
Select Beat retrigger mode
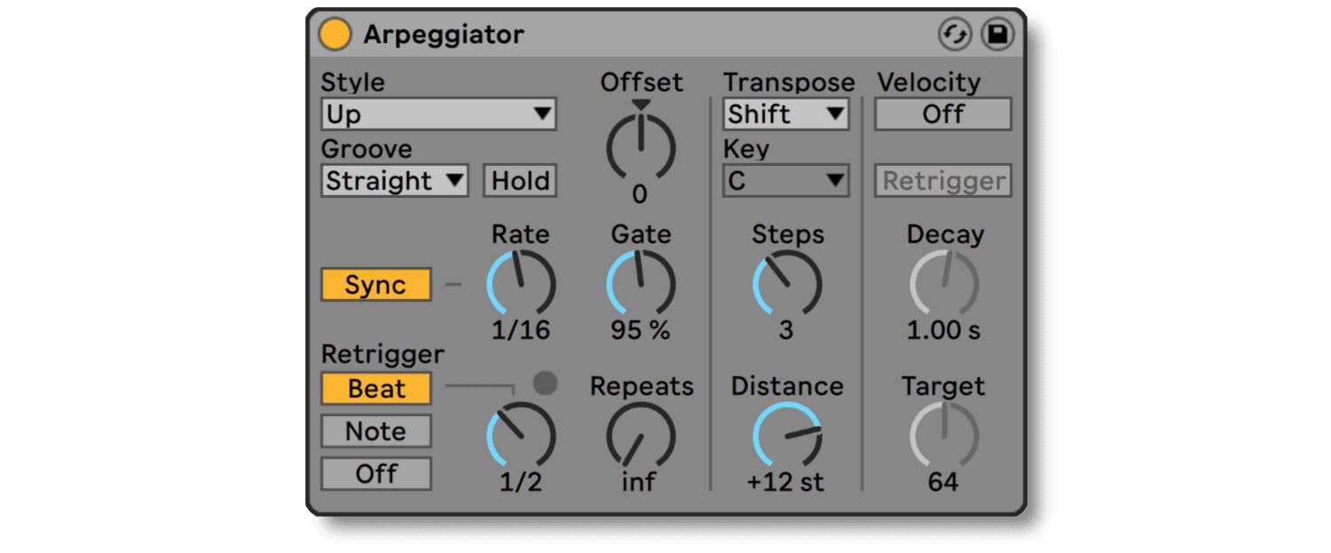pos(376,389)
